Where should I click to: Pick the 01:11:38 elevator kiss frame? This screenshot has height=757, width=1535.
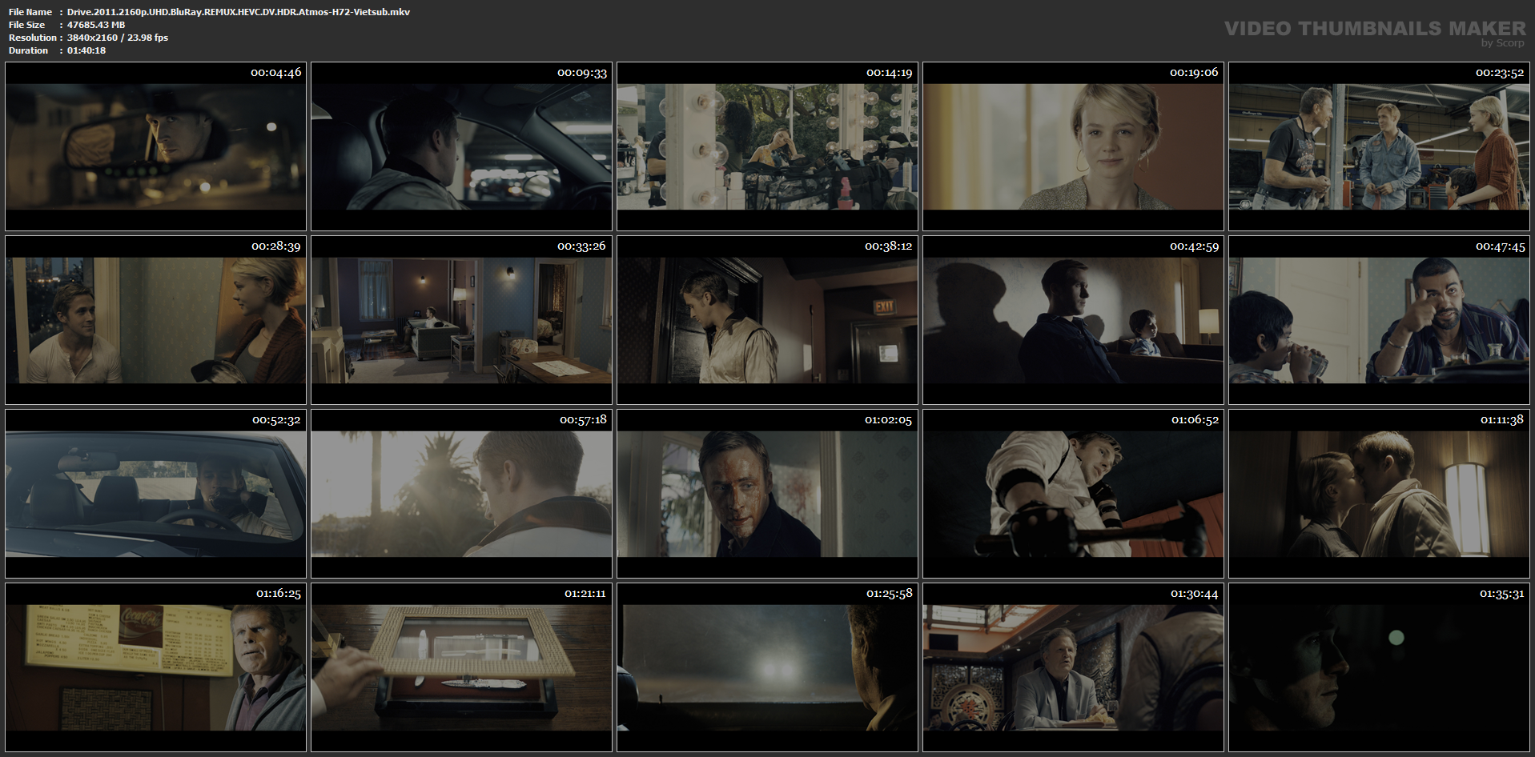[1379, 494]
